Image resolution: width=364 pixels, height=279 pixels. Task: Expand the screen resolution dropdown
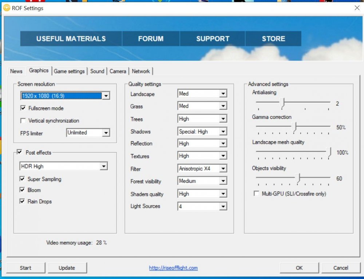[x=106, y=96]
